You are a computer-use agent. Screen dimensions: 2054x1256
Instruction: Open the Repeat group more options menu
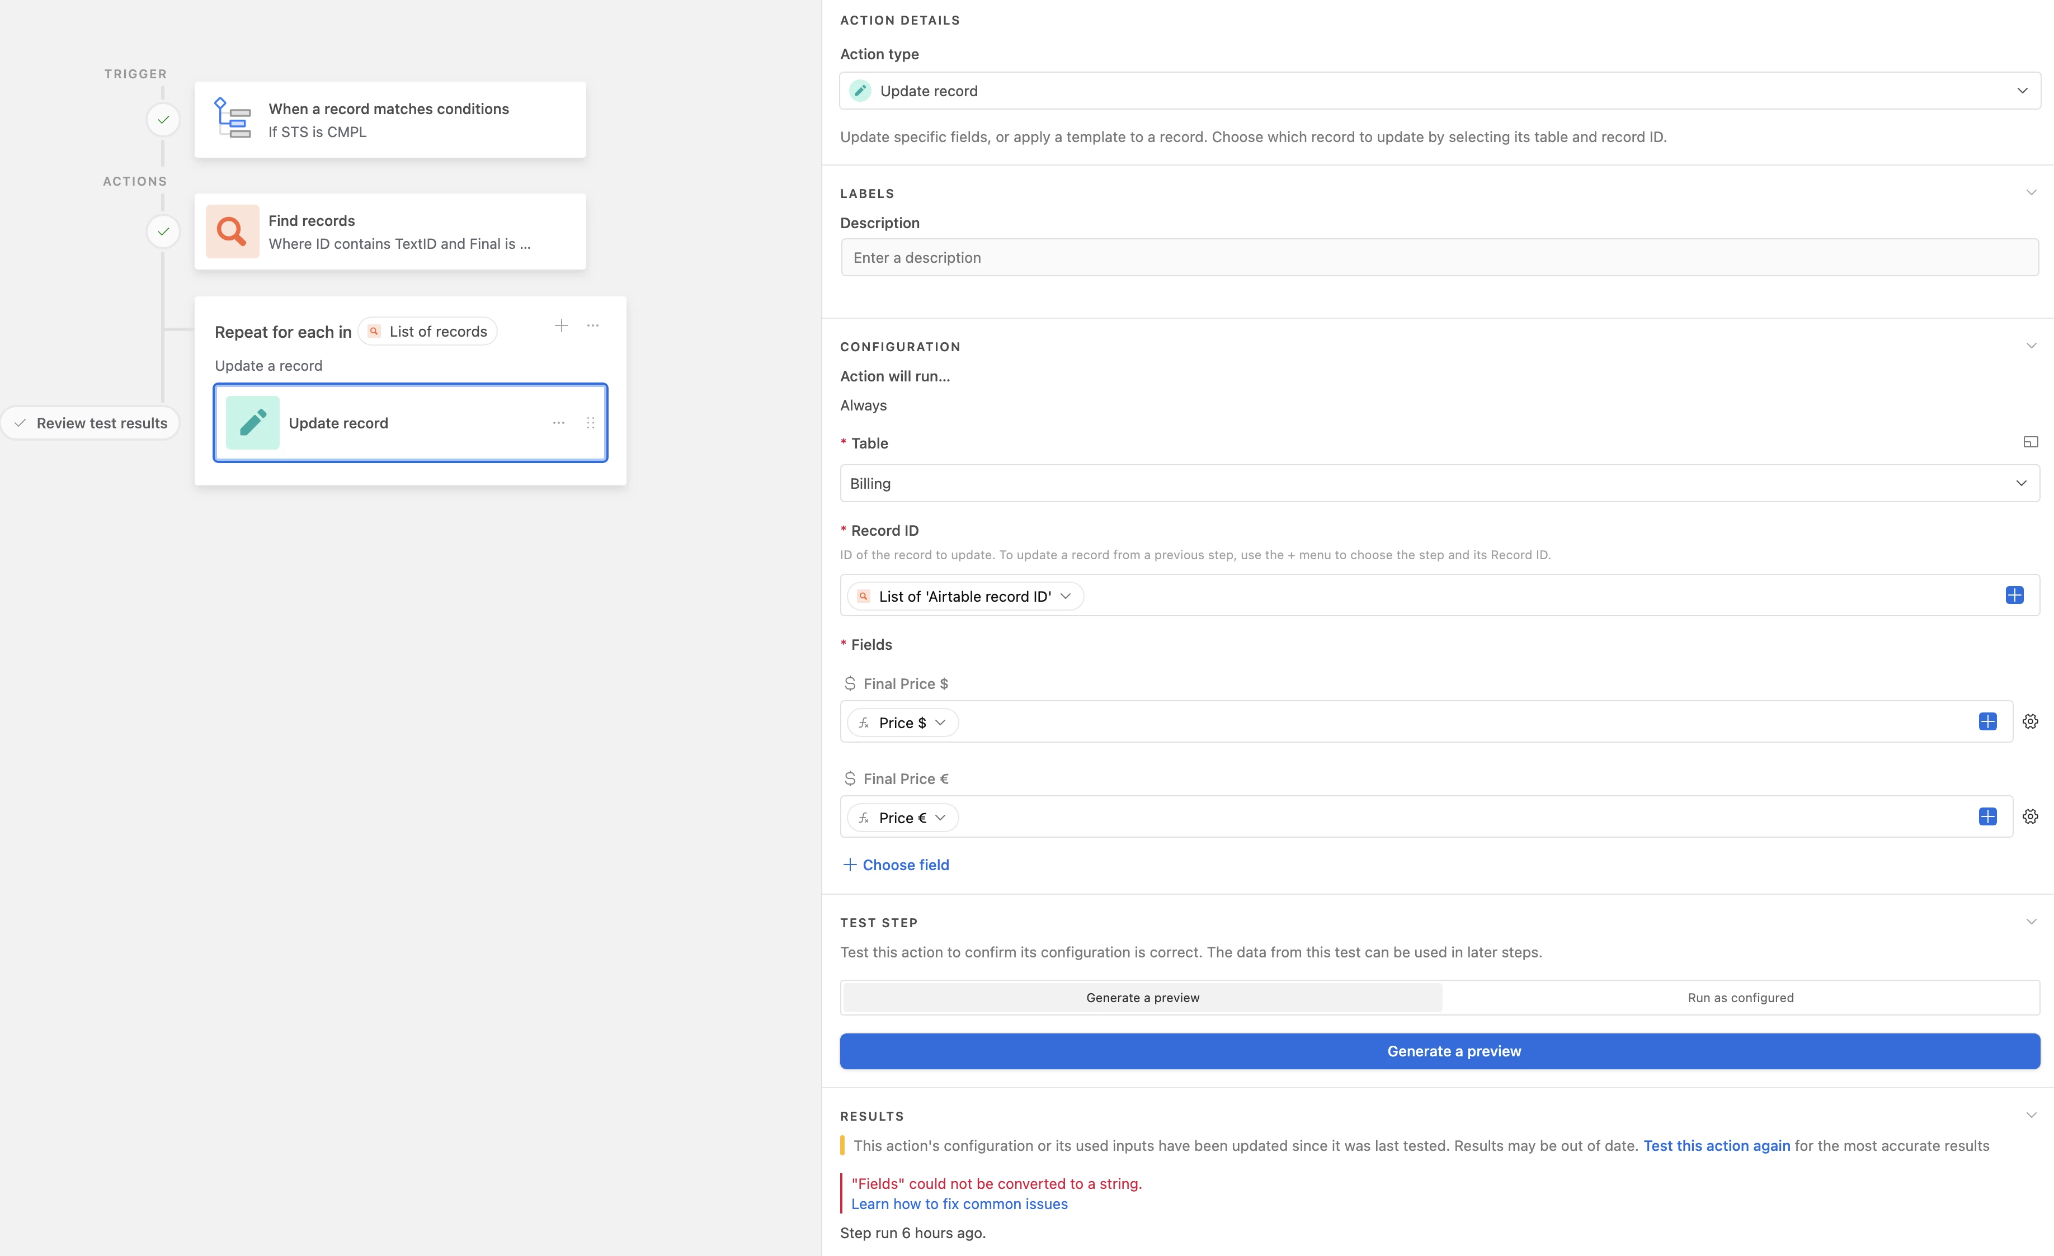593,326
